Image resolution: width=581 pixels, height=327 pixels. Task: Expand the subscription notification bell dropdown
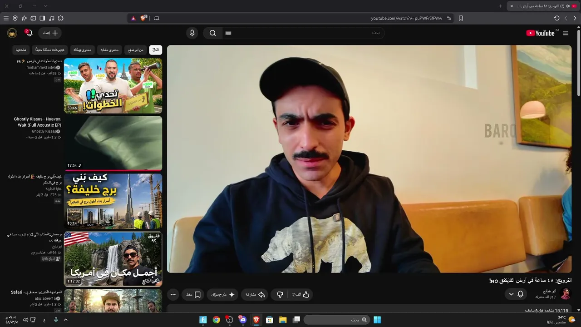(516, 294)
